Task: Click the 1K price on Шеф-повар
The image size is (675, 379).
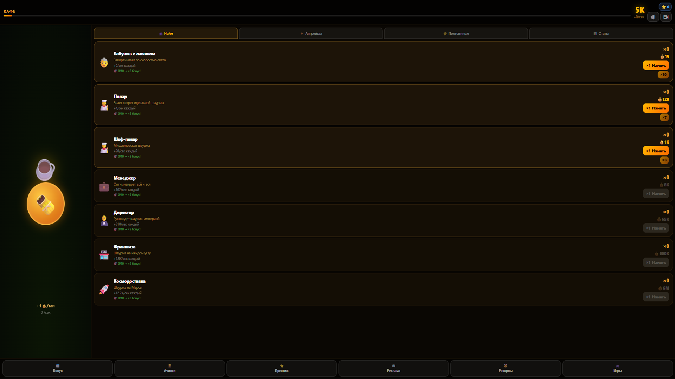Action: point(664,142)
